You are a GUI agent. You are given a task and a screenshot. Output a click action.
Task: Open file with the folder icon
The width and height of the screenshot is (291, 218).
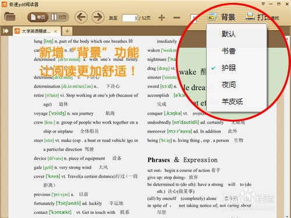click(10, 17)
